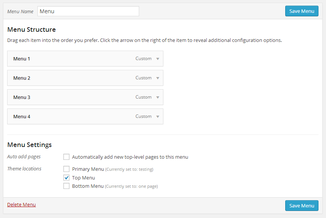Image resolution: width=326 pixels, height=218 pixels.
Task: Click the Delete Menu link
Action: point(22,205)
